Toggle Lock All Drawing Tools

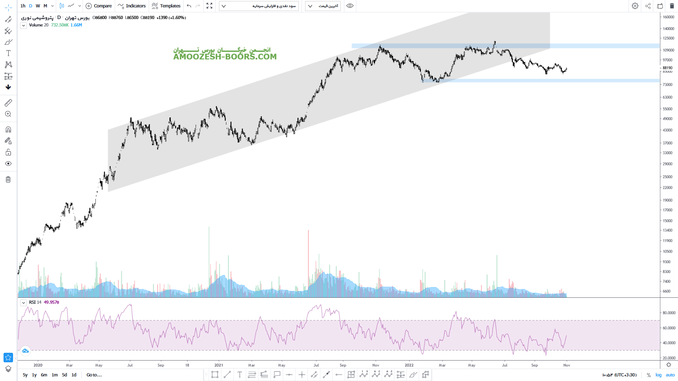pyautogui.click(x=8, y=152)
